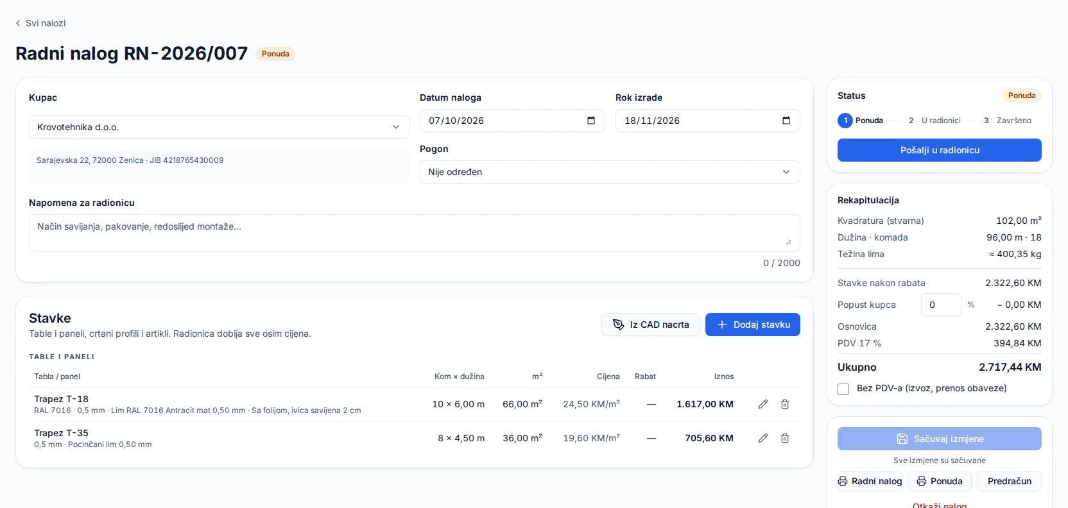Click the 19,60 KM/m² price cell
Screen dimensions: 1068x508
coord(591,438)
